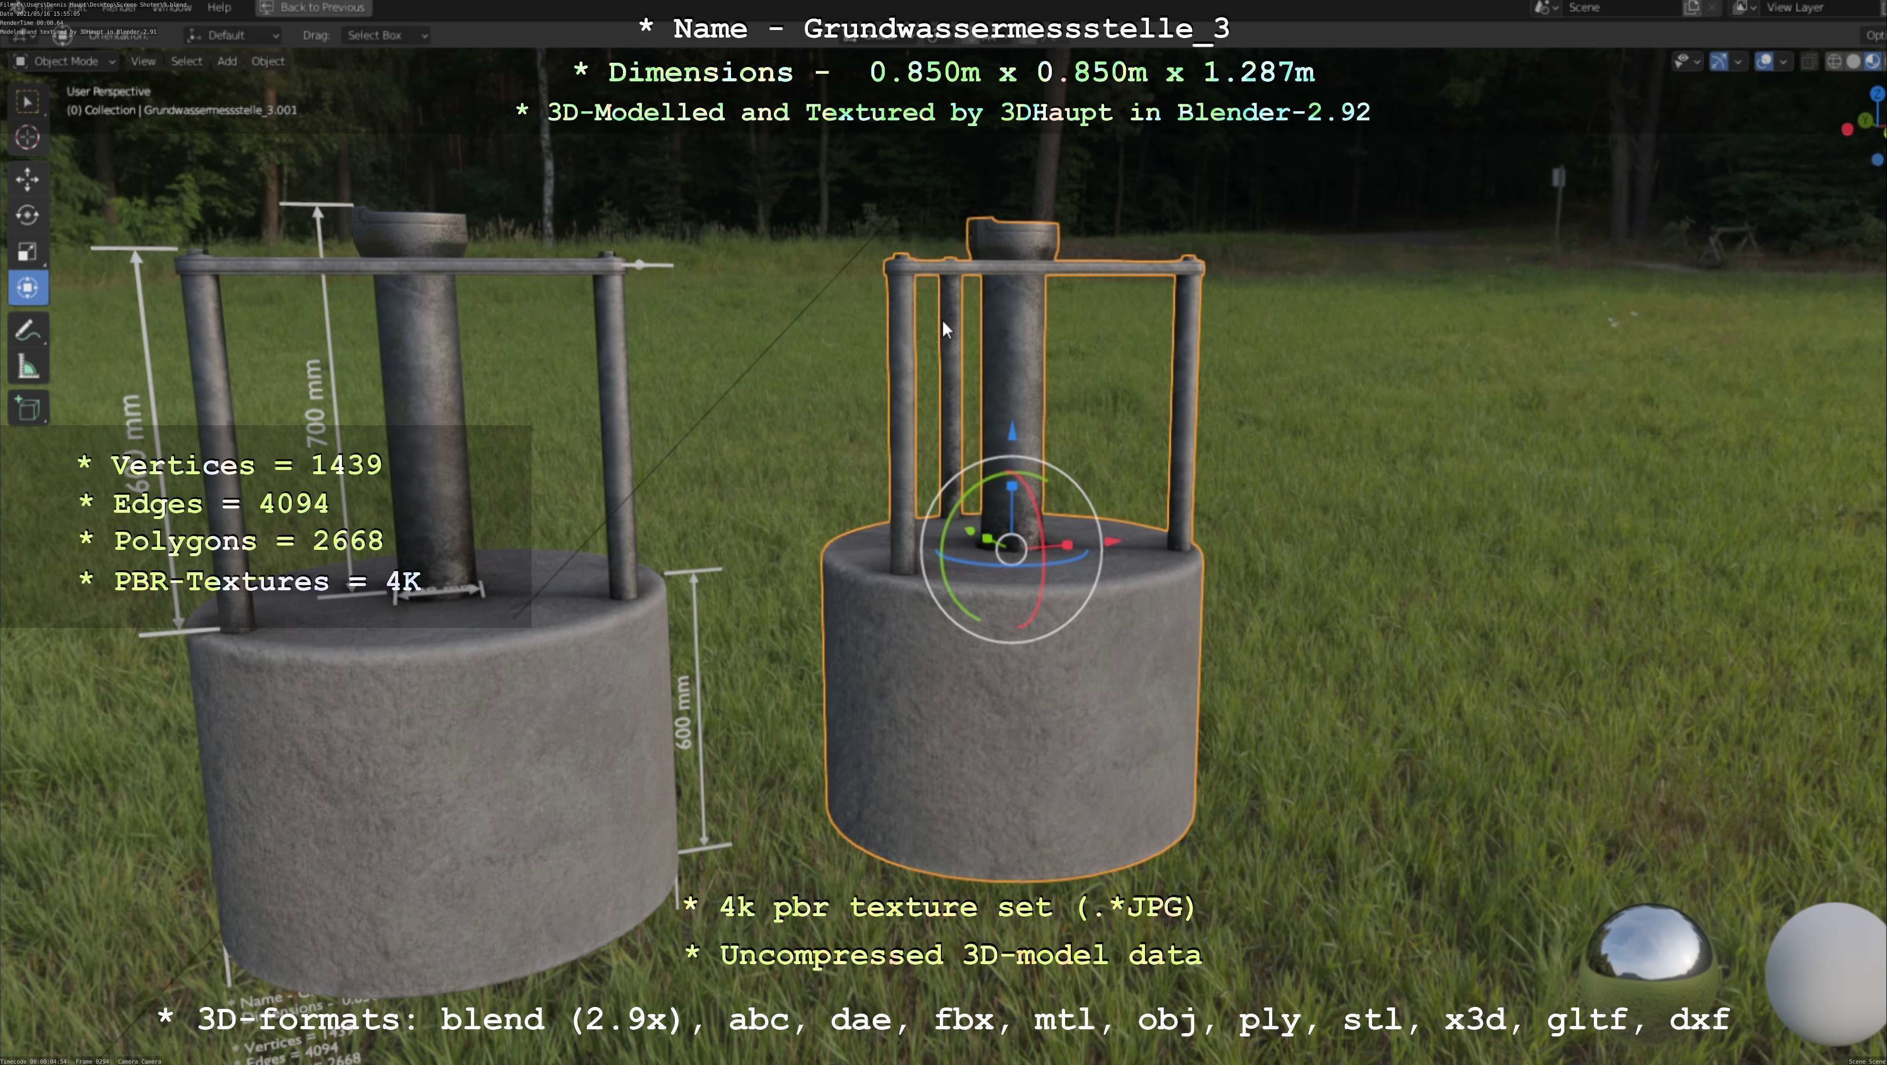Select the Add Cube tool
This screenshot has height=1065, width=1887.
(x=28, y=409)
